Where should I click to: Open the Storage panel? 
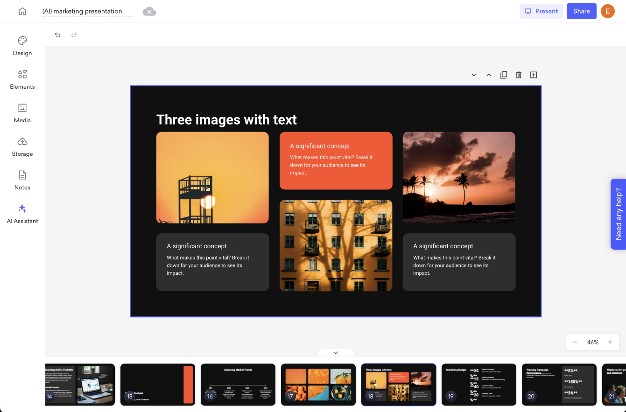[22, 147]
